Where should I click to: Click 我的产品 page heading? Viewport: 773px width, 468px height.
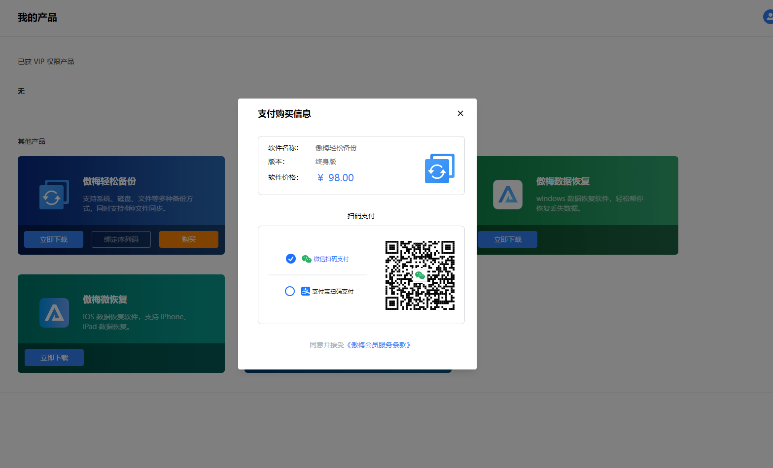[x=37, y=18]
